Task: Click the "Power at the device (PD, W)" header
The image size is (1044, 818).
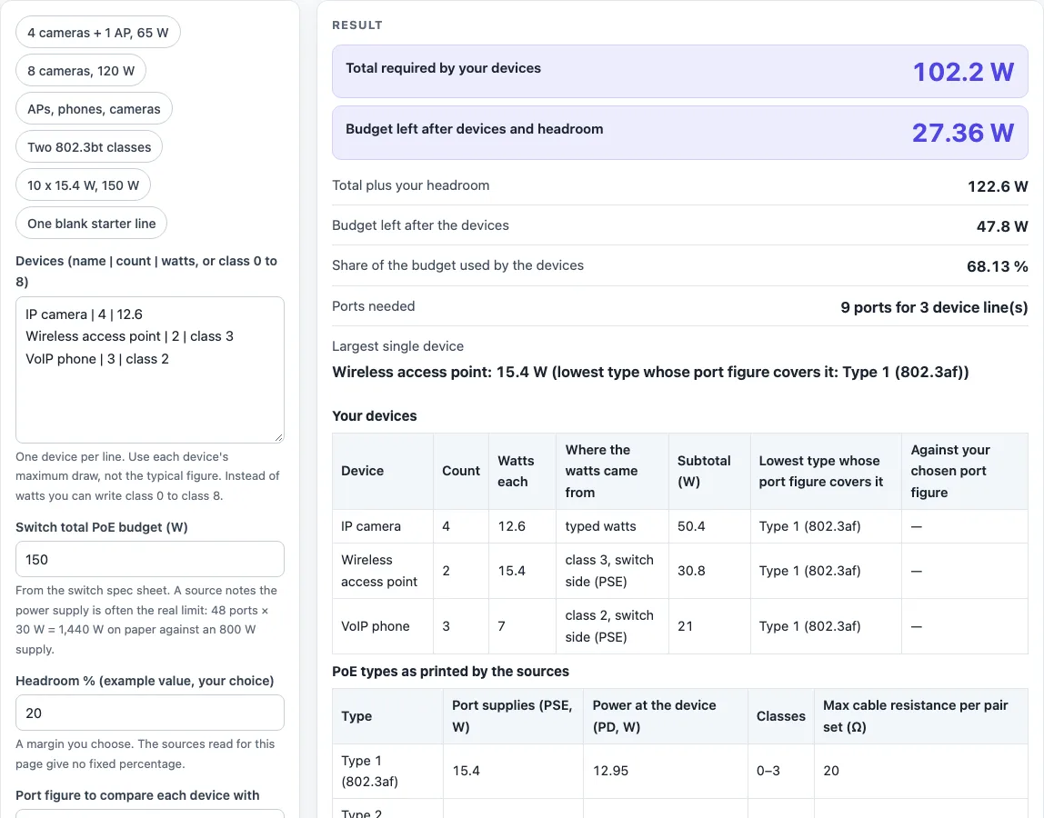Action: 665,716
